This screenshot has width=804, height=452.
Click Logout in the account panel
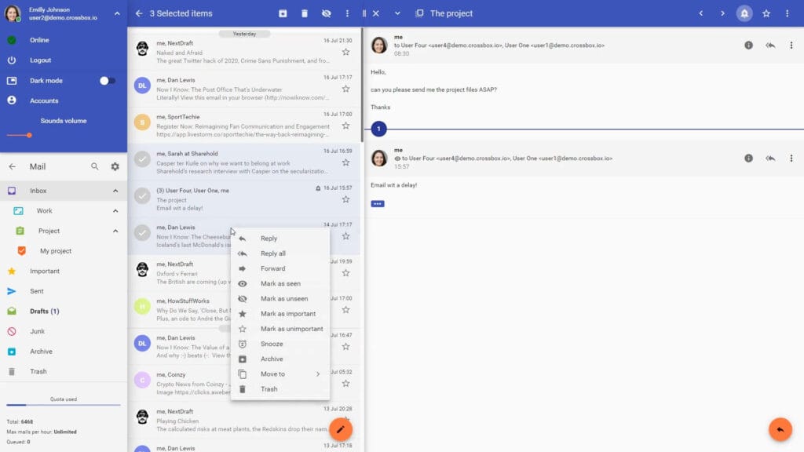click(x=40, y=60)
